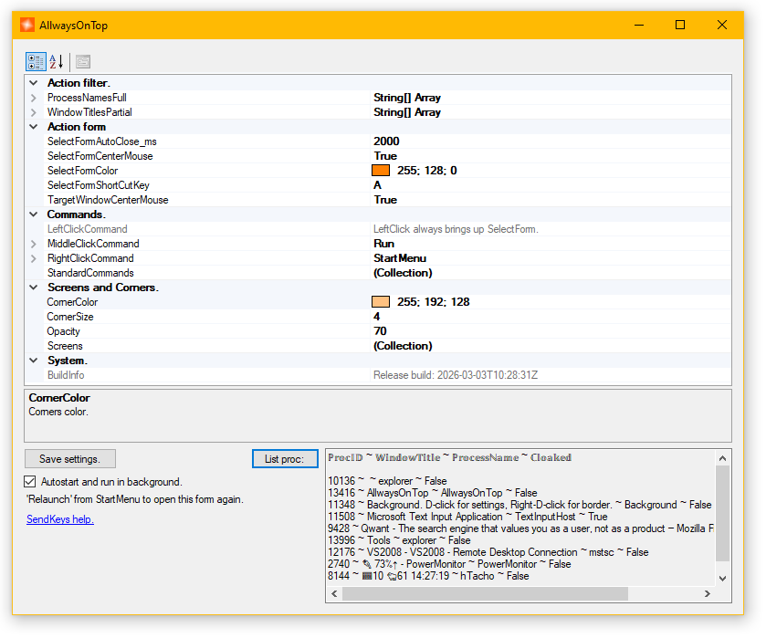Collapse the Commands category
Viewport: 766px width, 638px height.
coord(34,214)
